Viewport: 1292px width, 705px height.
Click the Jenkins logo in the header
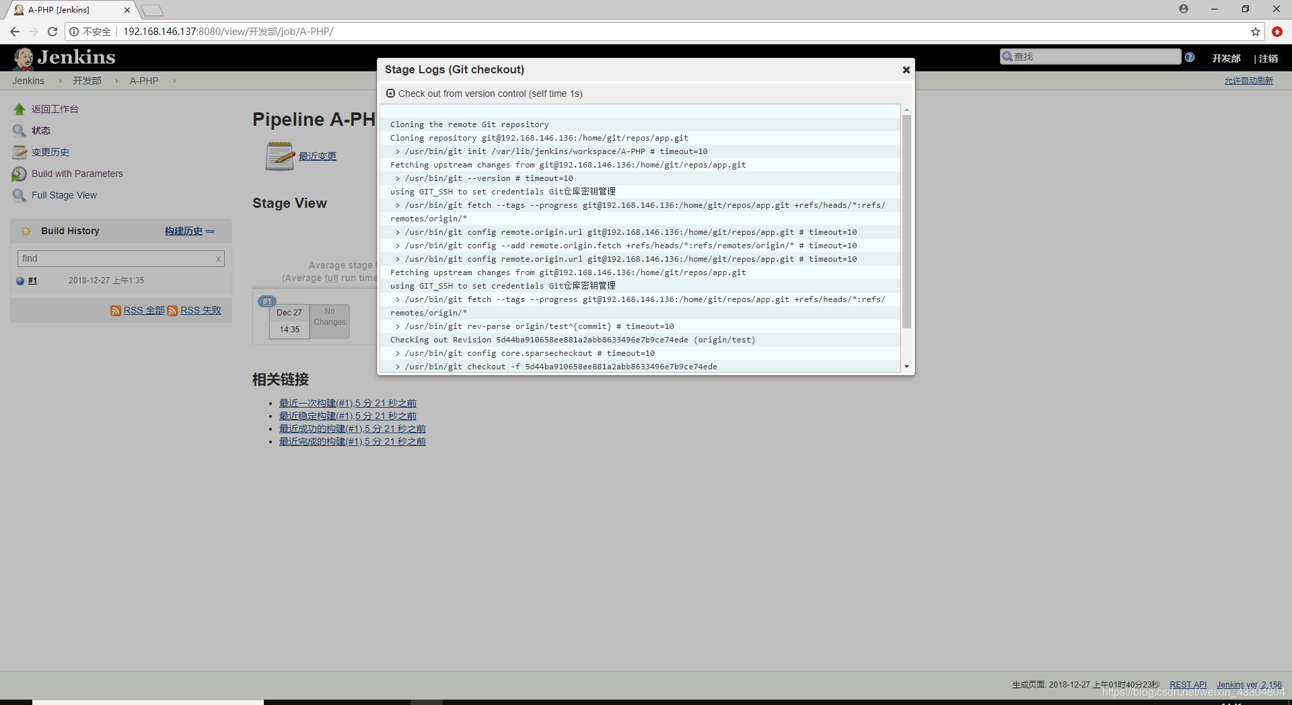coord(65,58)
